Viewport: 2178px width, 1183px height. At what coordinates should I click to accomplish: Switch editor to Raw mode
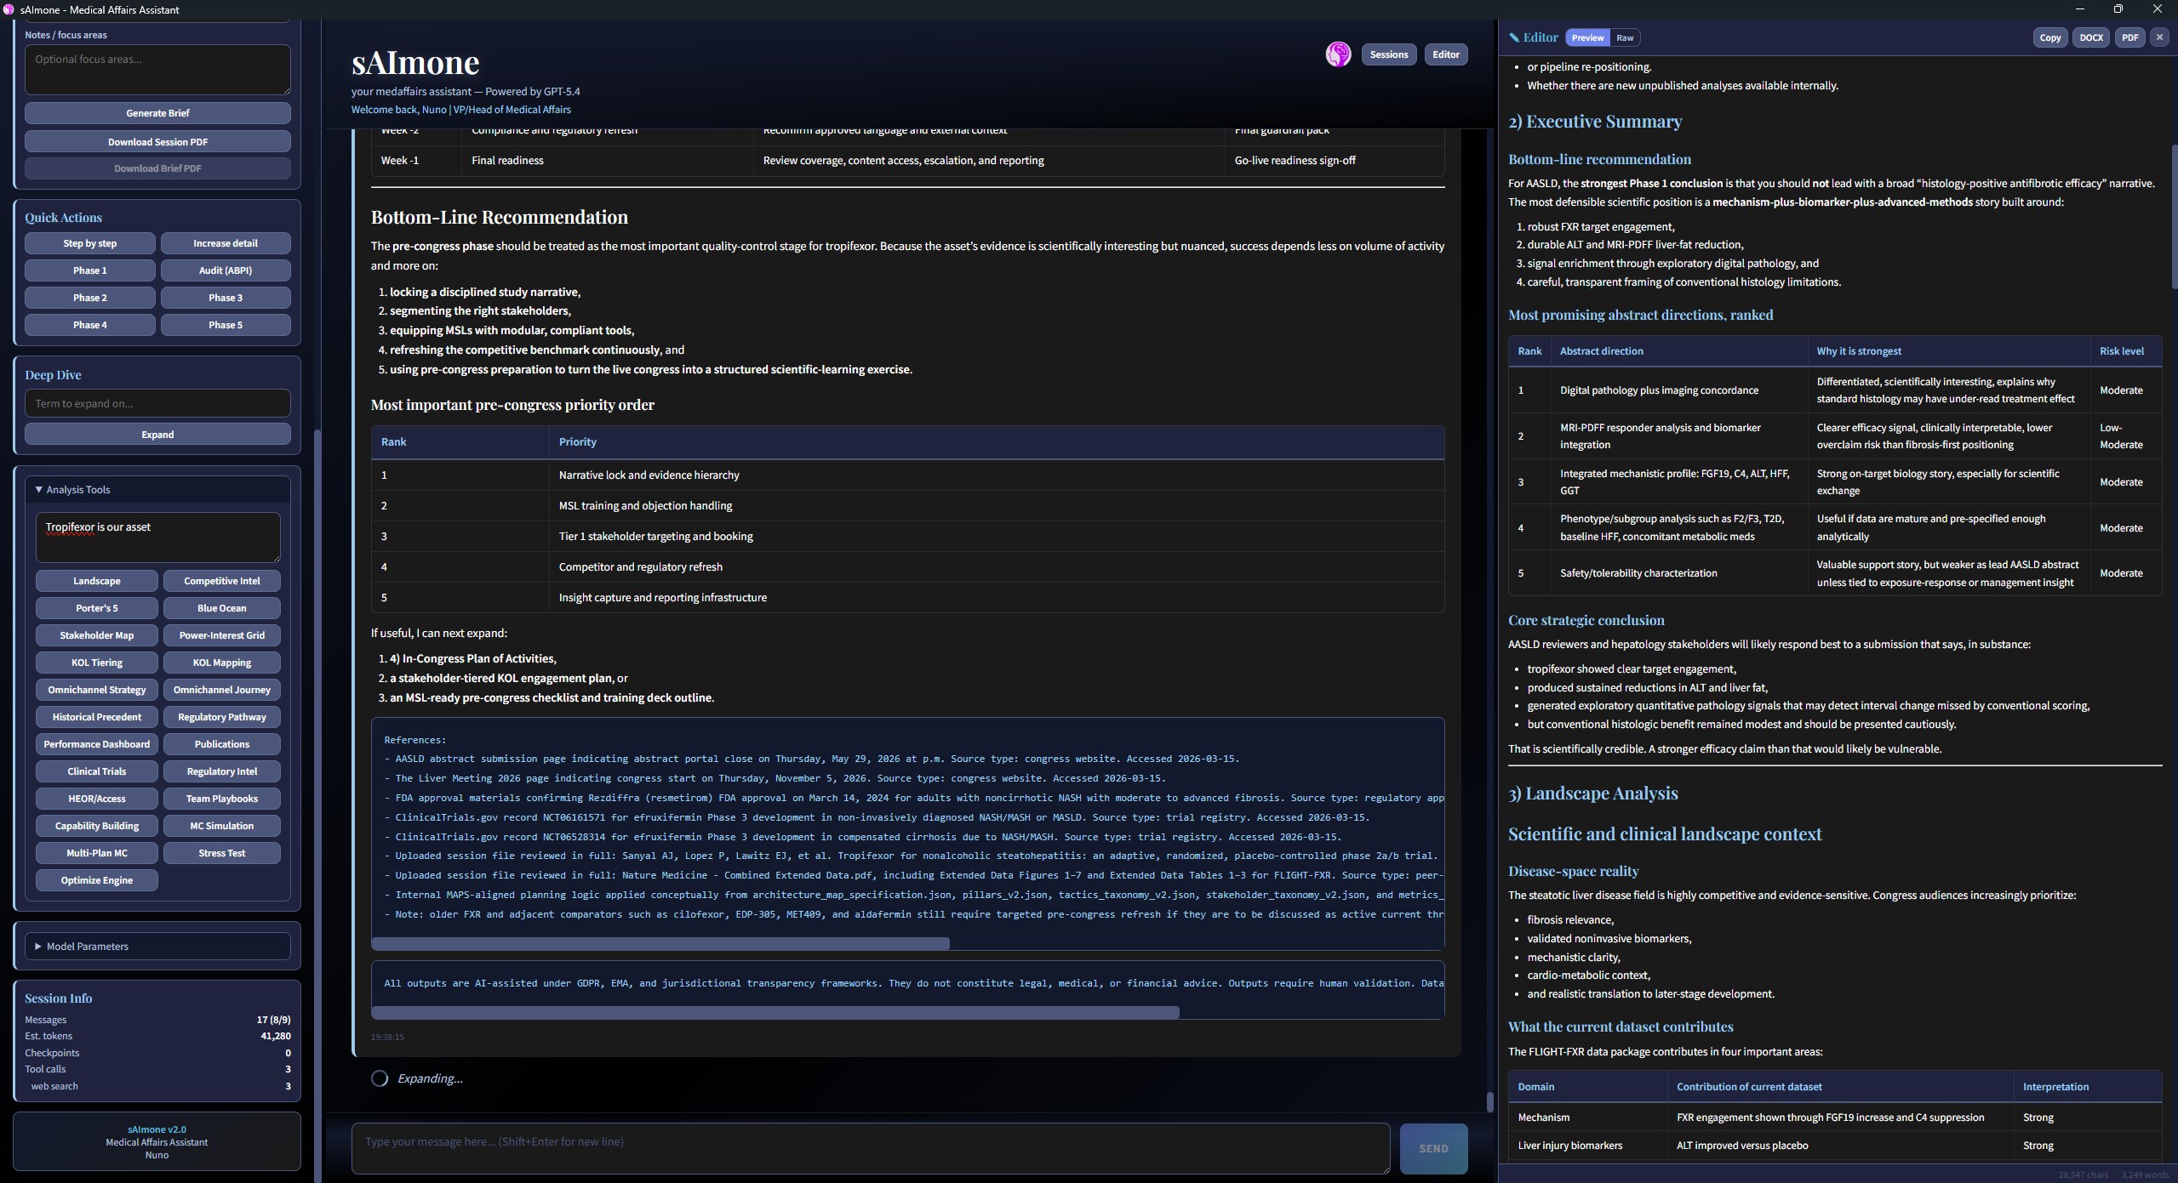(1624, 37)
